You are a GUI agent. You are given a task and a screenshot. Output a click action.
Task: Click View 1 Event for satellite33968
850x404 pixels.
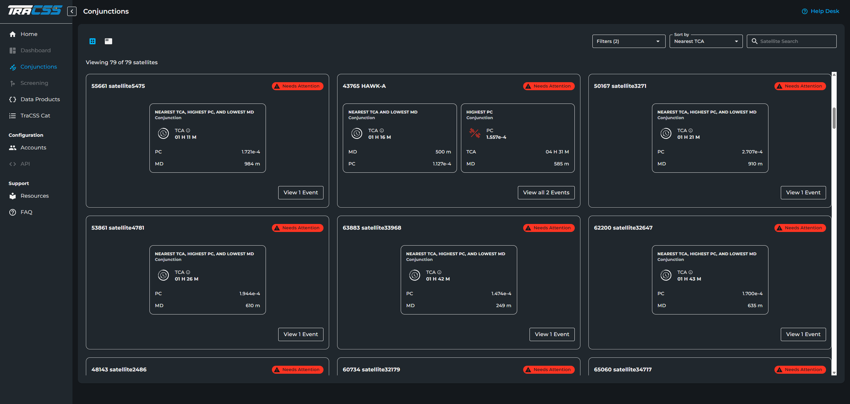(552, 334)
